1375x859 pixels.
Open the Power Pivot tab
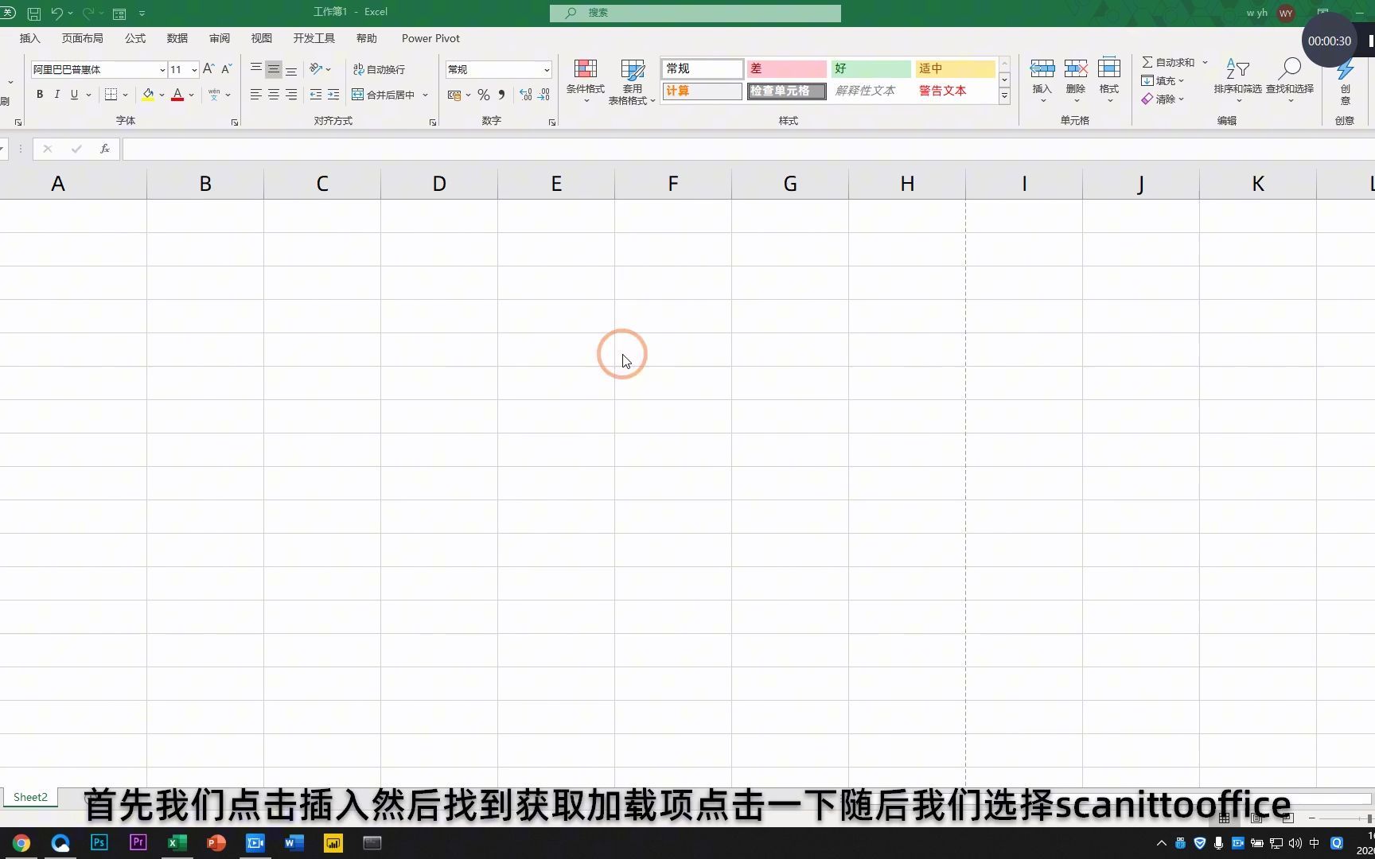(430, 37)
